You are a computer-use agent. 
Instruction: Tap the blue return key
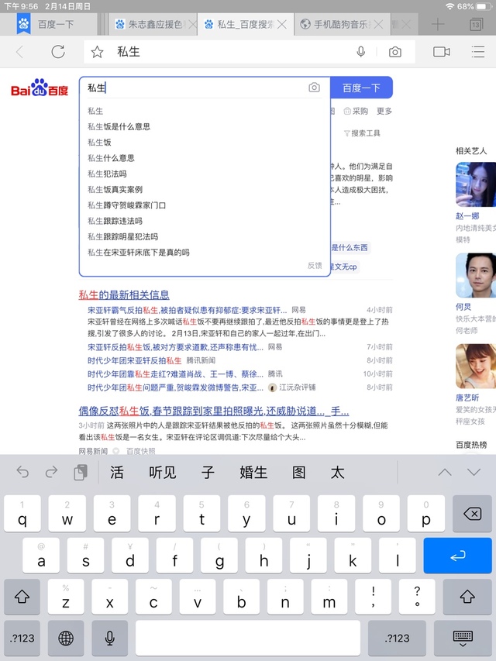tap(457, 556)
